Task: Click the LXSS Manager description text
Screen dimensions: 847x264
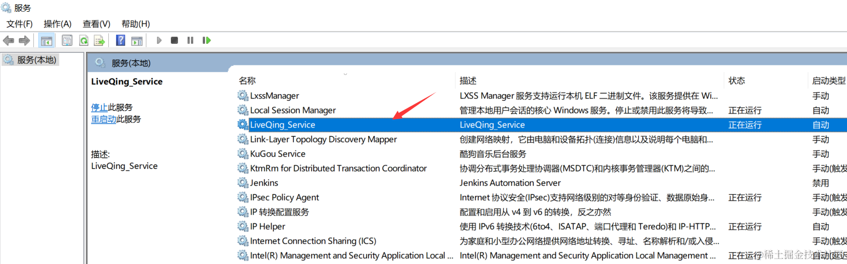Action: [x=589, y=96]
